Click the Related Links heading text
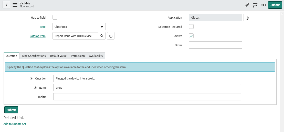The height and width of the screenshot is (132, 284). coord(15,118)
